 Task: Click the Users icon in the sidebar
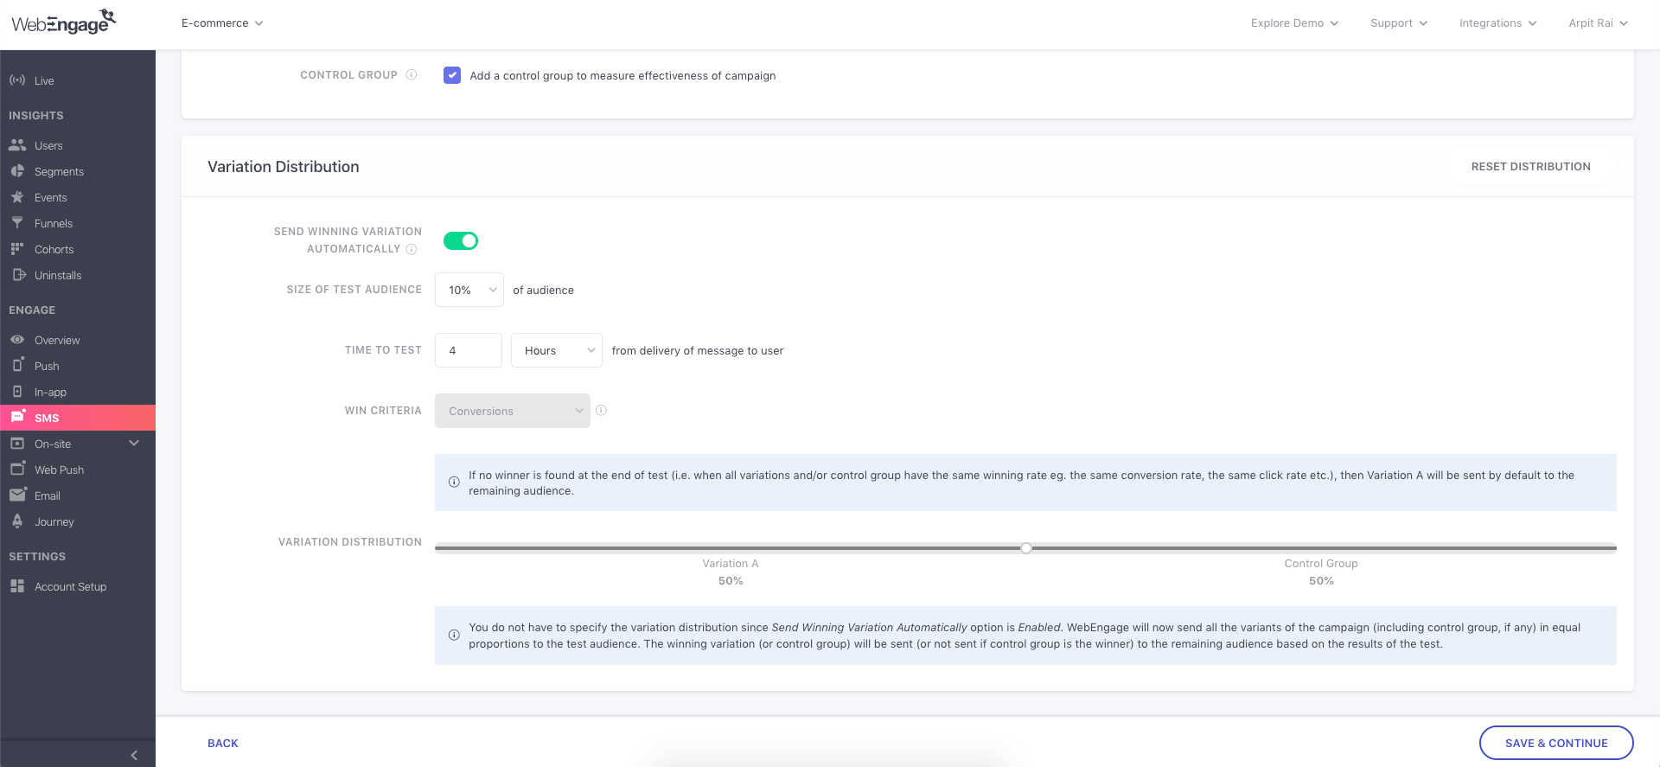click(17, 145)
